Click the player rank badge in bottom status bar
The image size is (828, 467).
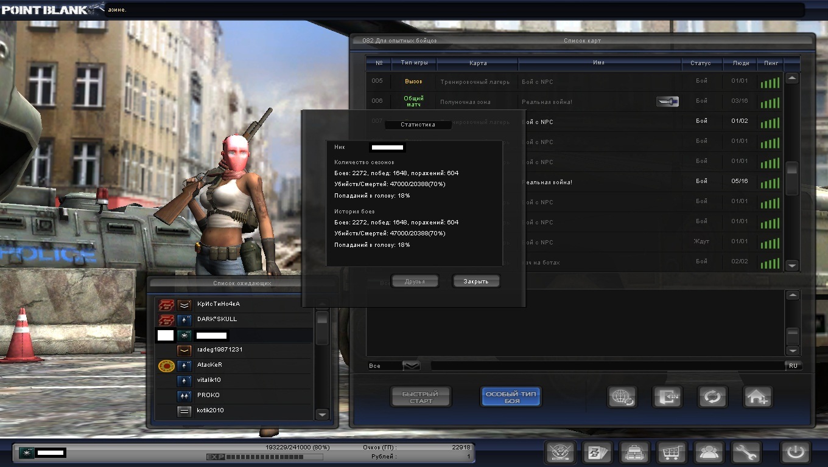tap(27, 452)
